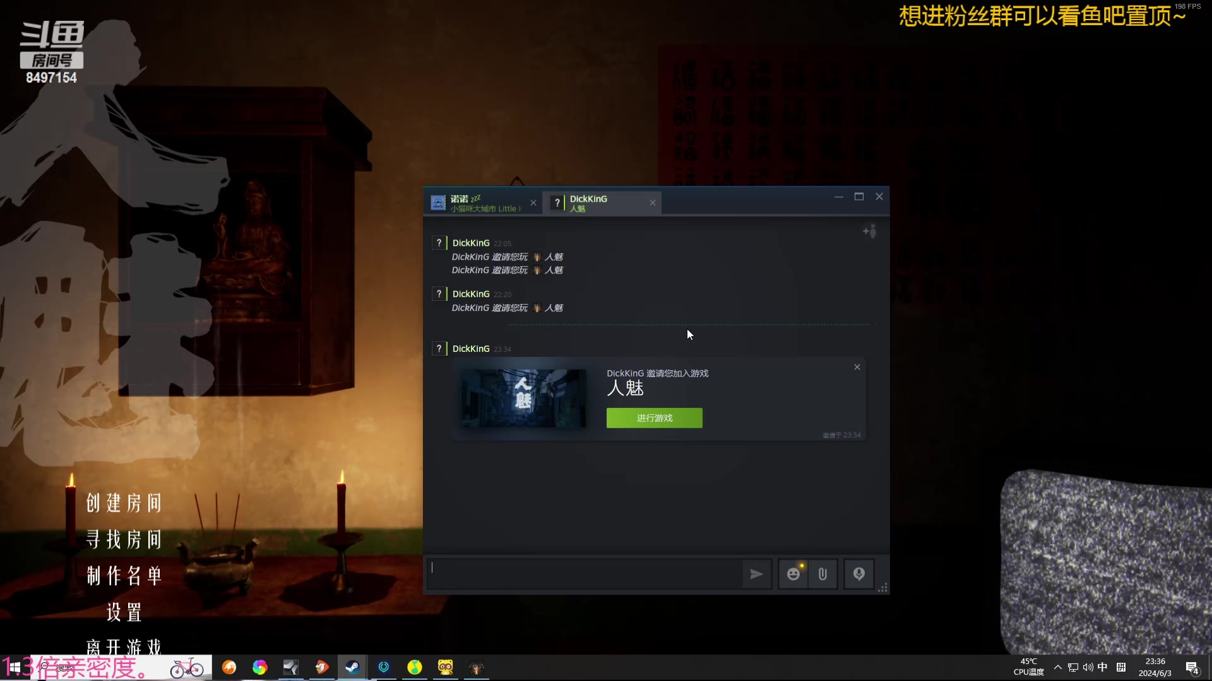Open the gray angular app taskbar icon
The width and height of the screenshot is (1212, 681).
click(291, 667)
